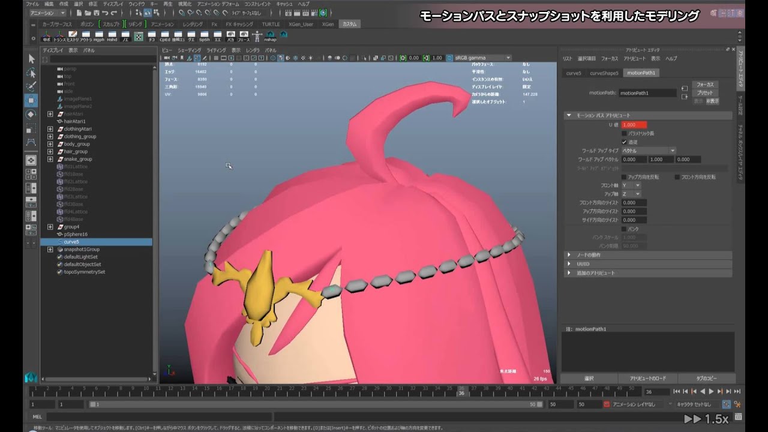Screen dimensions: 768x432
Task: Expand the UUID section
Action: (x=648, y=264)
